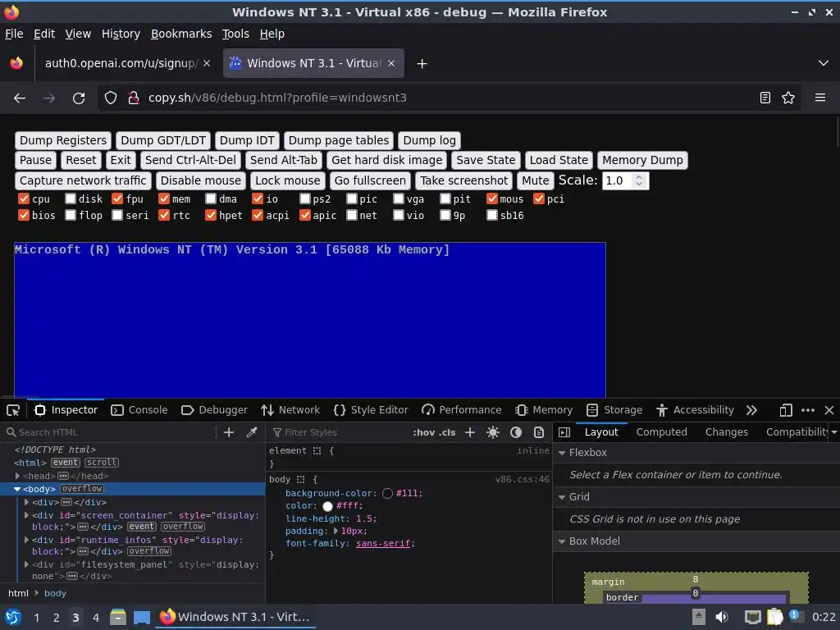Click the Go fullscreen button
The height and width of the screenshot is (630, 840).
[370, 180]
